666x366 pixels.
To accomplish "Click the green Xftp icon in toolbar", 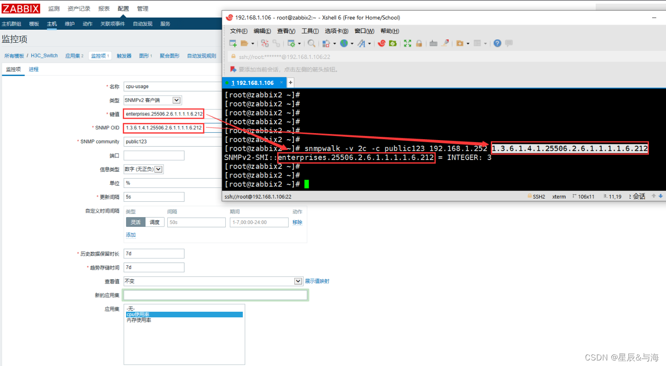I will pyautogui.click(x=393, y=43).
